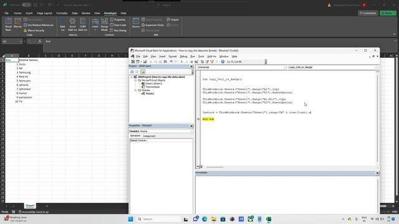Switch to the Formulas ribbon tab
The height and width of the screenshot is (224, 399).
coord(62,13)
